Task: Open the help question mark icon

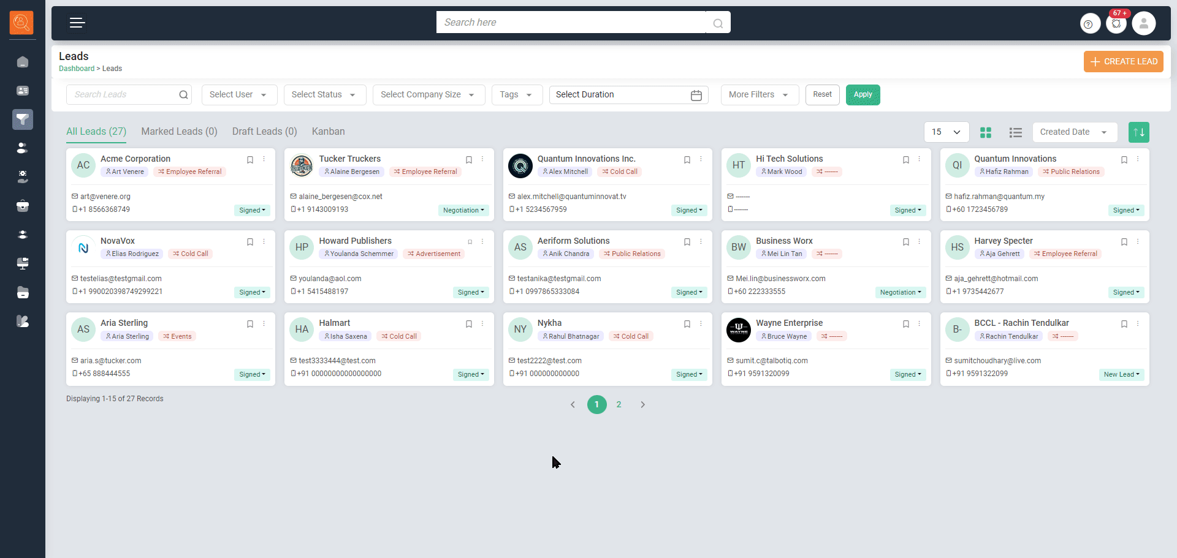Action: 1089,24
